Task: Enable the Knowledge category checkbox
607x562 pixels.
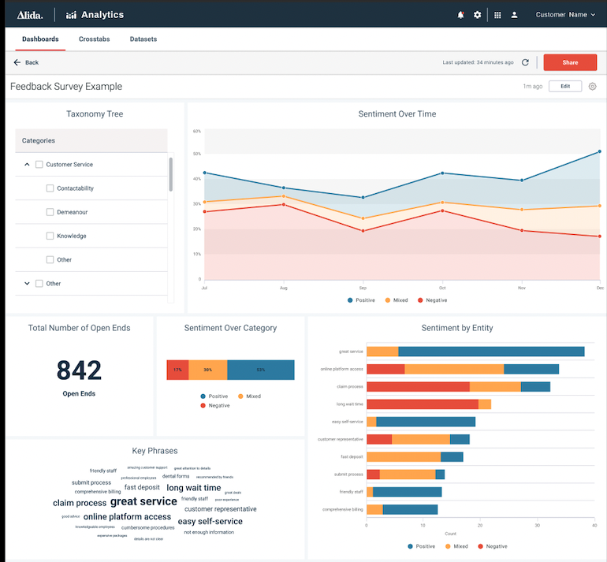Action: 50,236
